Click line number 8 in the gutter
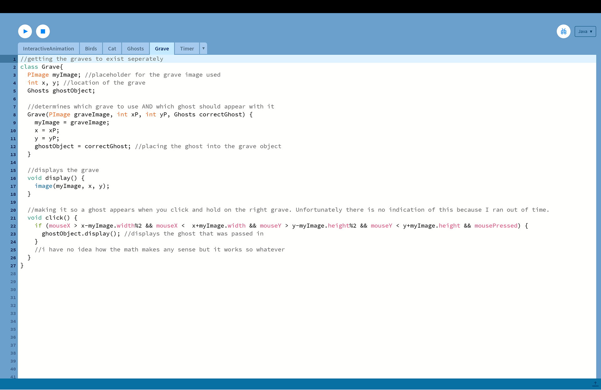601x390 pixels. (14, 115)
